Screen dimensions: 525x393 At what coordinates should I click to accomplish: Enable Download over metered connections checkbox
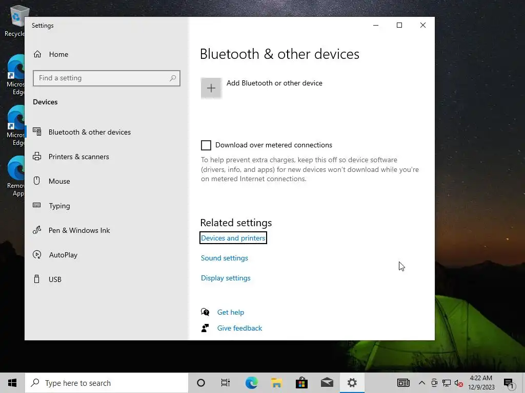pyautogui.click(x=206, y=145)
